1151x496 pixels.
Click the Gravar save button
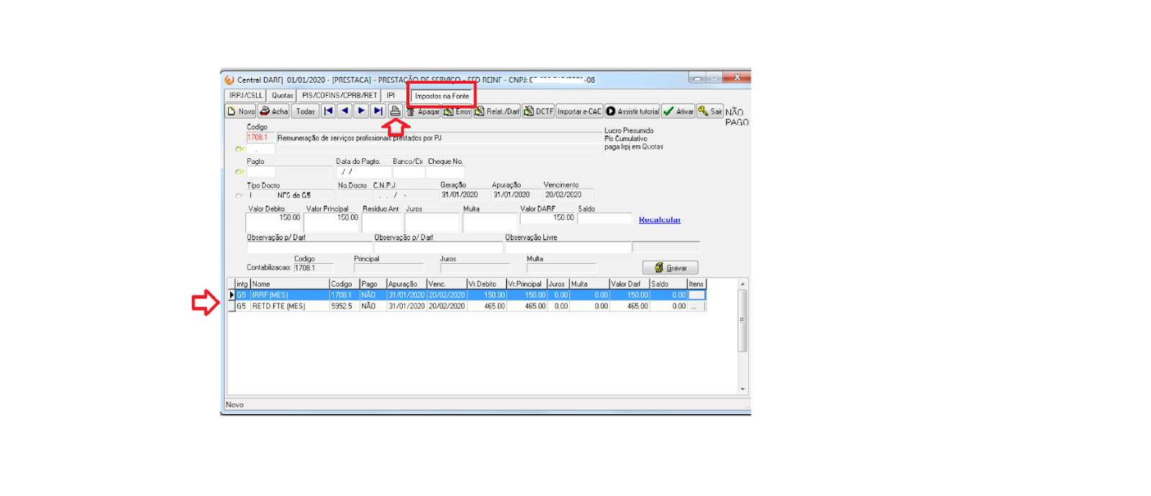pyautogui.click(x=670, y=267)
